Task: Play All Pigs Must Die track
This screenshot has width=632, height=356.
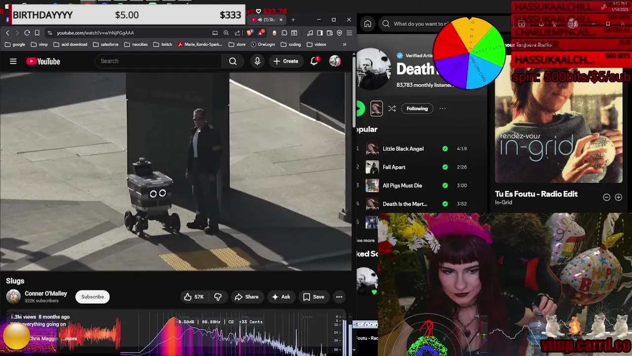Action: [402, 185]
